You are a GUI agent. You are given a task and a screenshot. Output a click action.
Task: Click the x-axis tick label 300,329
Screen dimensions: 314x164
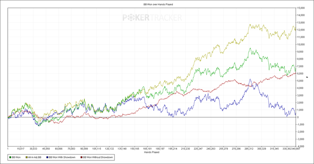coord(262,149)
